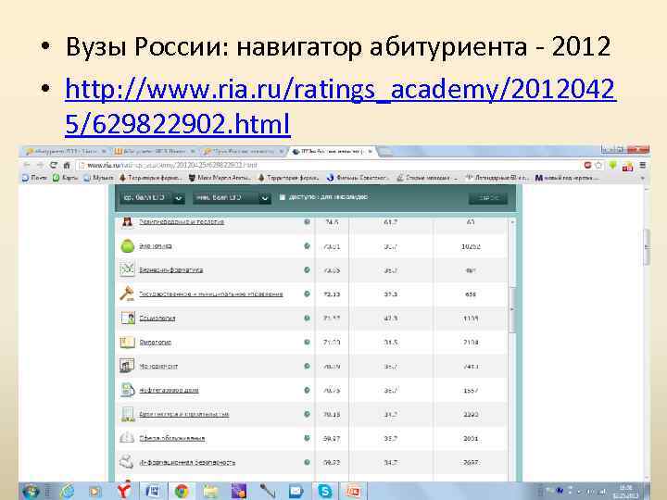The image size is (667, 500).
Task: Open 'Государственное и муниципальное управление' link
Action: pos(211,294)
